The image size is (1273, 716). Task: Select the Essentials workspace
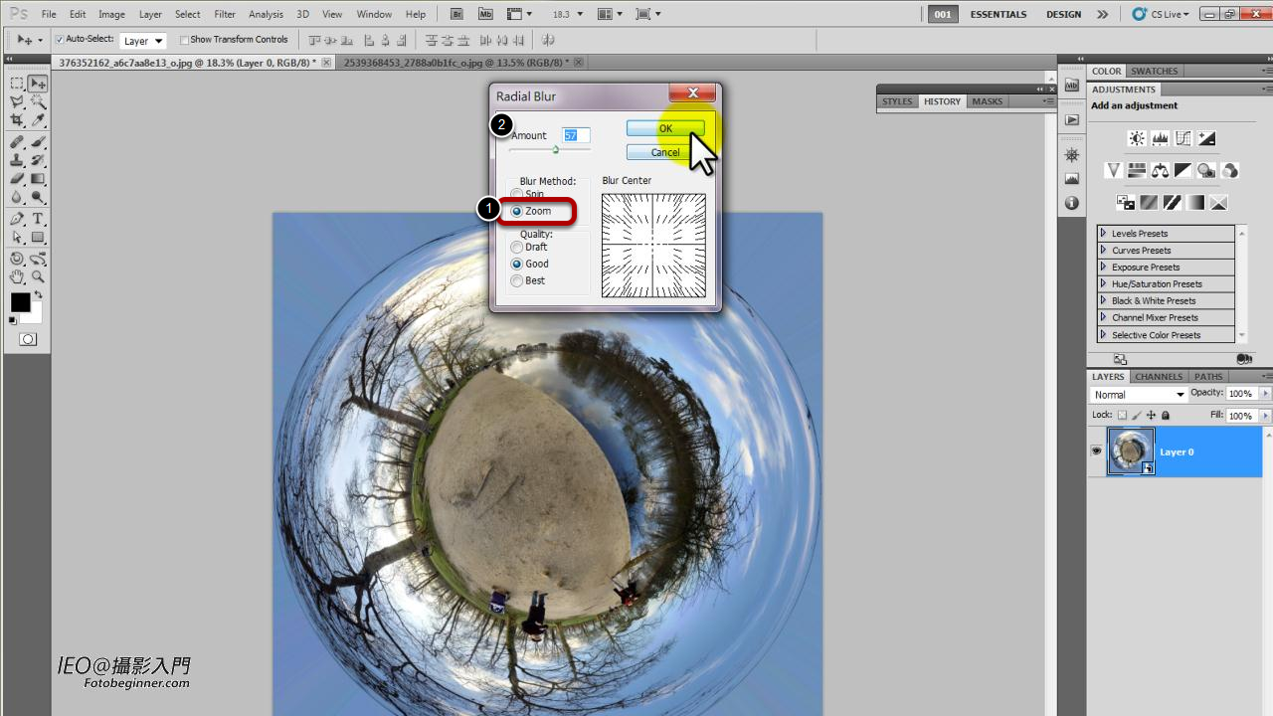pyautogui.click(x=999, y=15)
